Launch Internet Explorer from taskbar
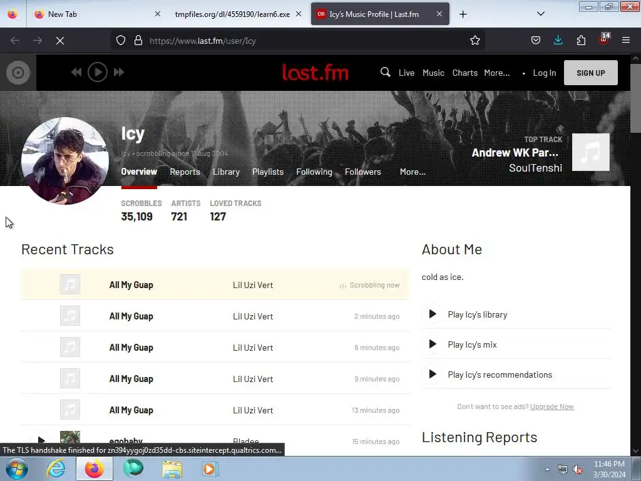This screenshot has height=481, width=641. [56, 468]
